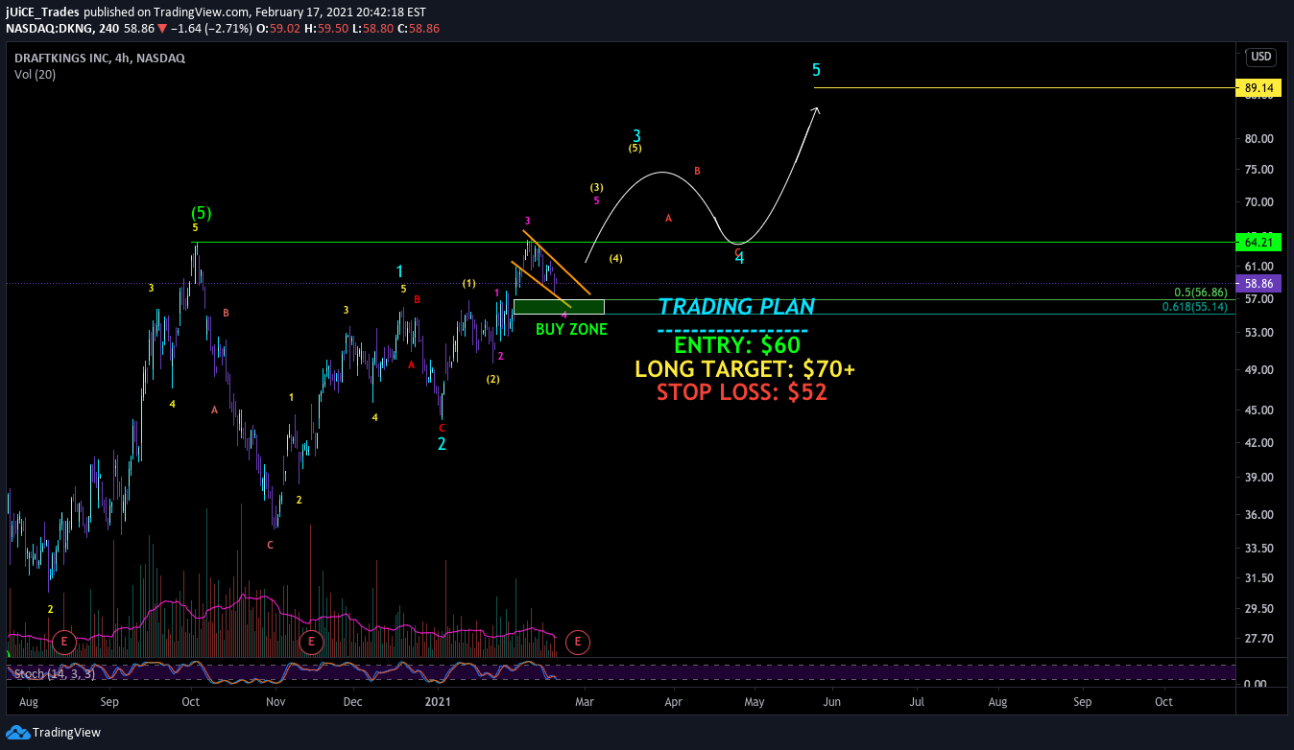
Task: Click the yellow 89.14 price label
Action: pos(1259,88)
